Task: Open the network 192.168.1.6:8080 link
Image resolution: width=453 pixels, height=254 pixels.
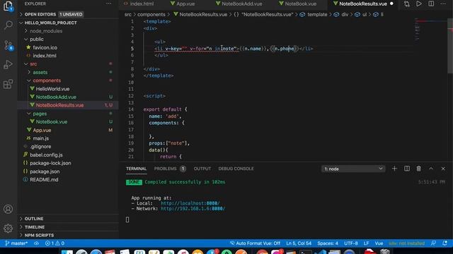Action: [x=193, y=209]
